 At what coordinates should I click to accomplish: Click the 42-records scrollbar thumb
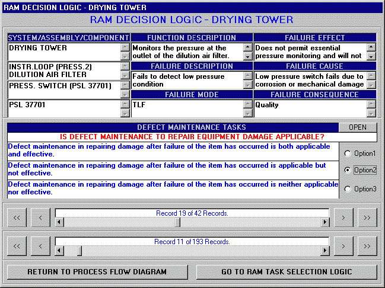click(177, 222)
